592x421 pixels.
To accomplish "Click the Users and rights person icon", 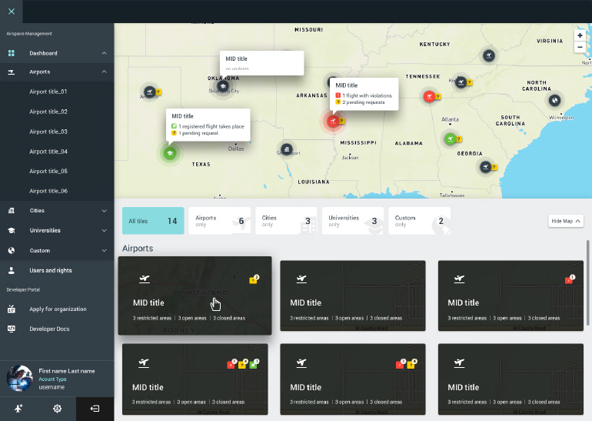I will (x=12, y=271).
